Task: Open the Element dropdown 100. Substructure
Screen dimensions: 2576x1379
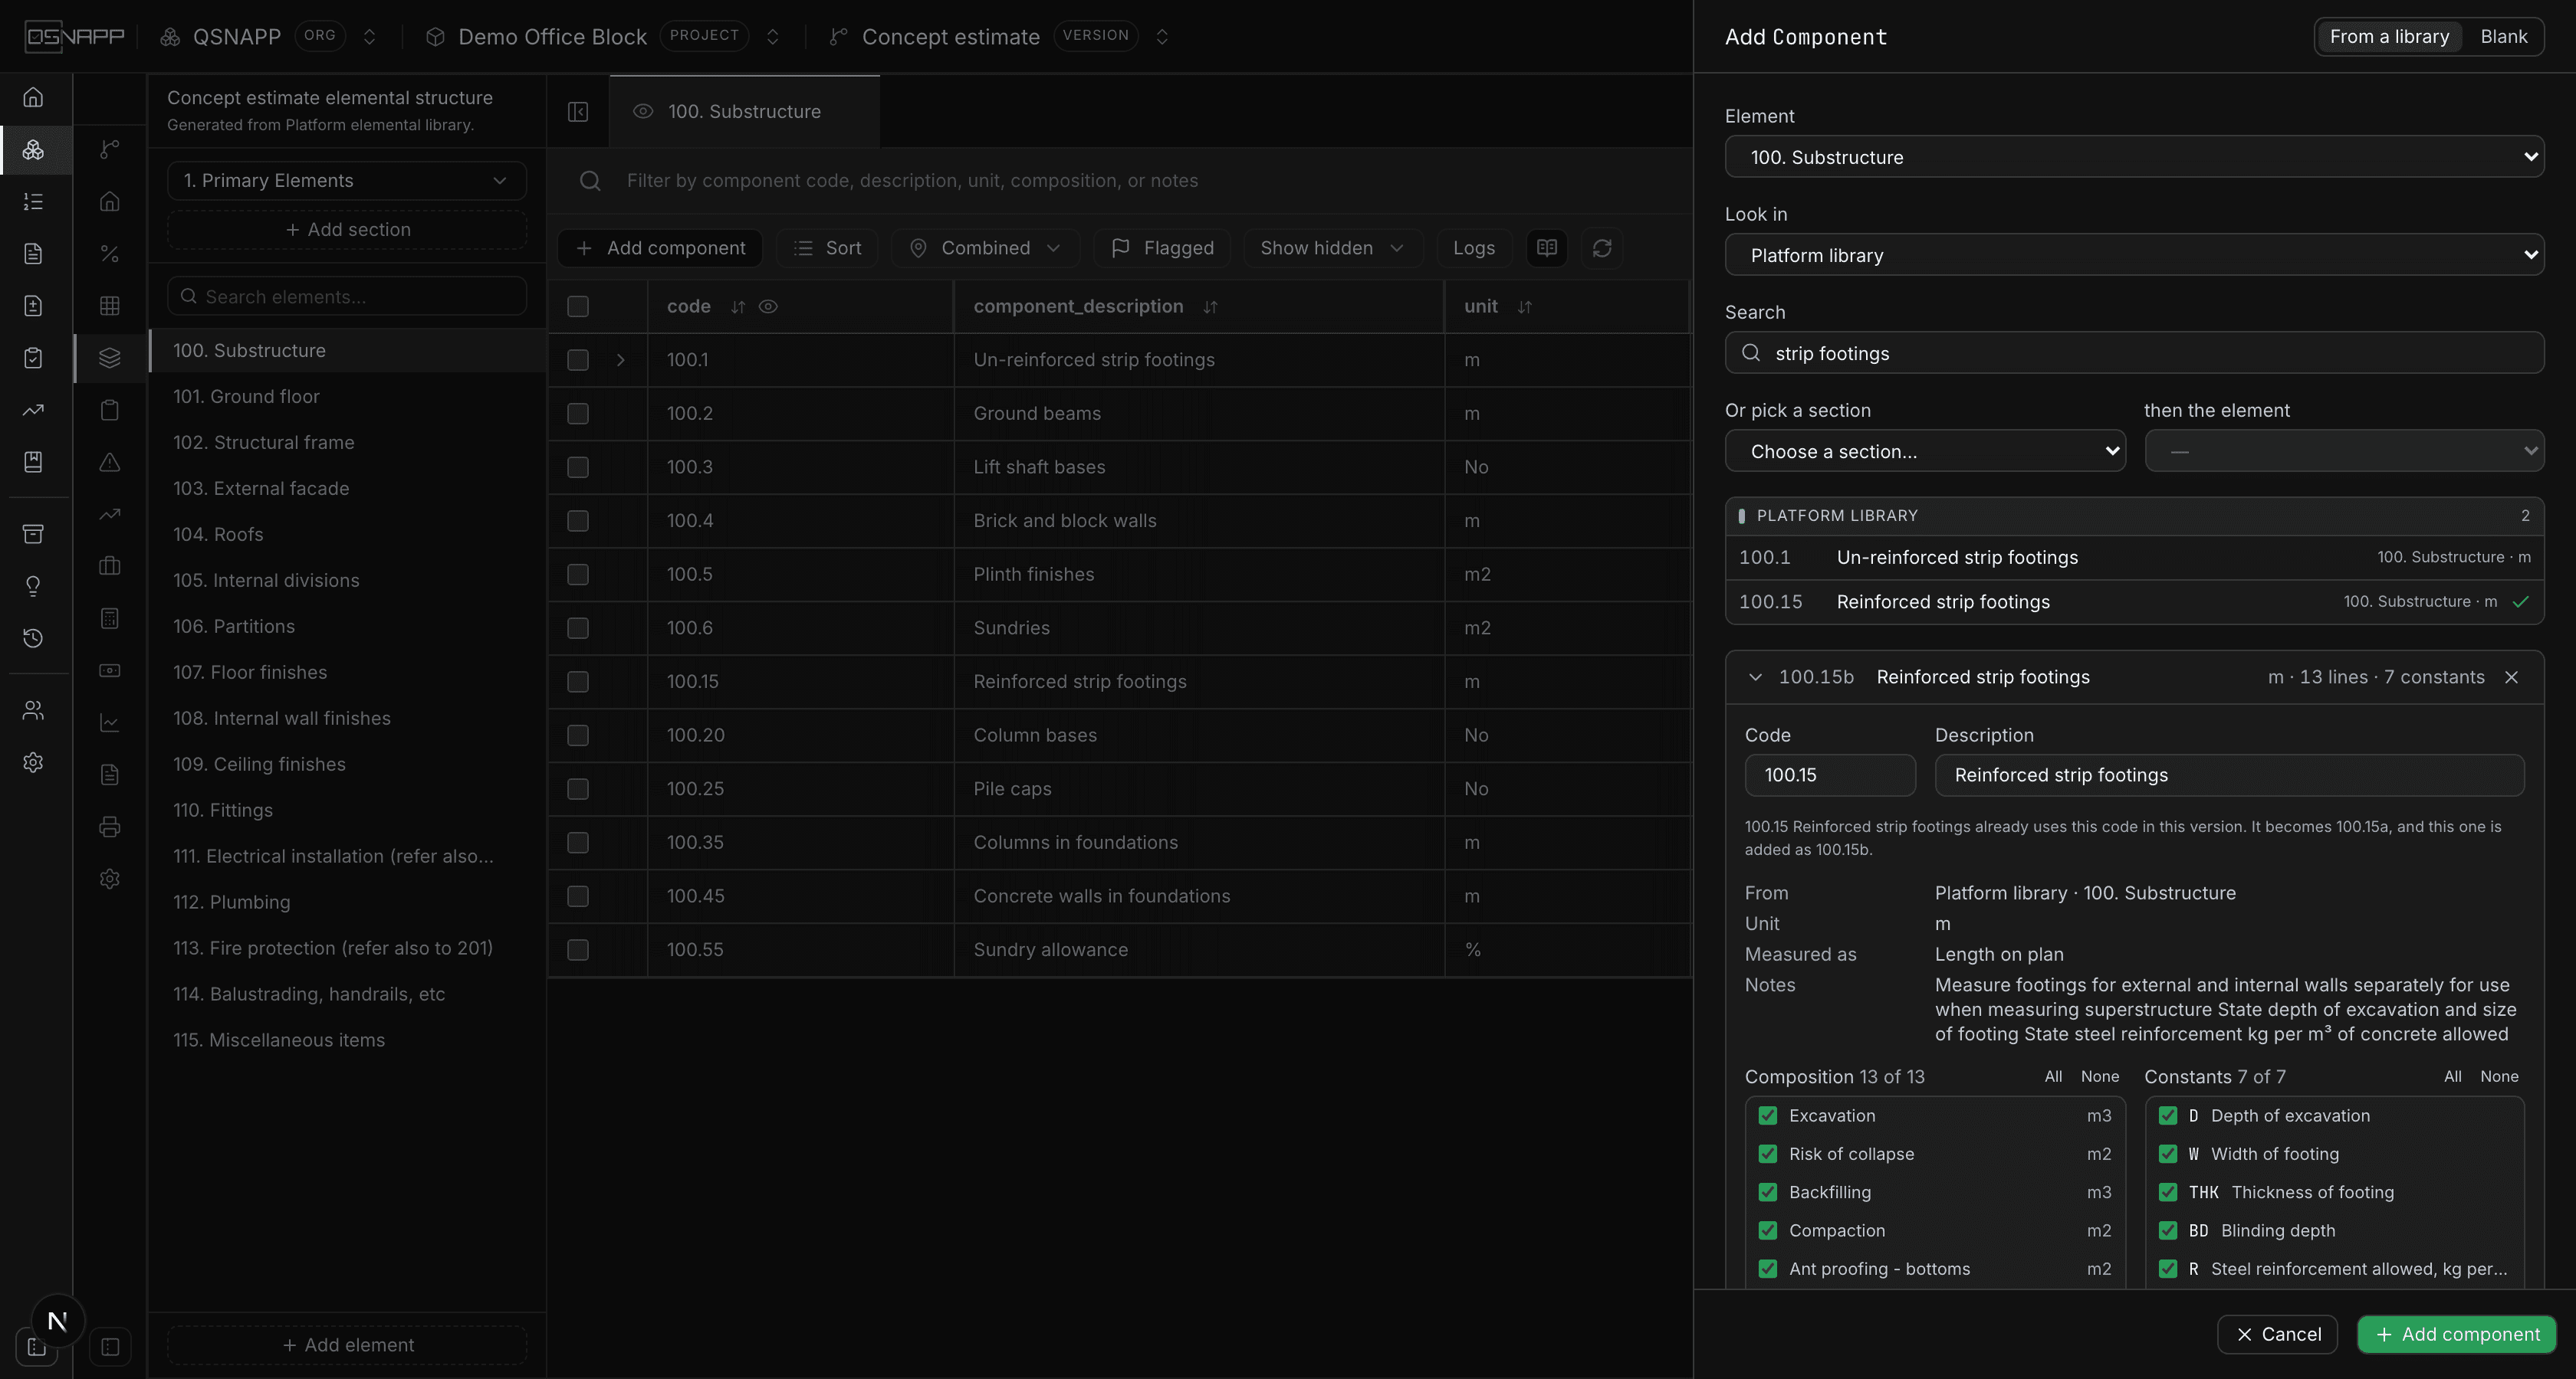Action: click(x=2134, y=157)
